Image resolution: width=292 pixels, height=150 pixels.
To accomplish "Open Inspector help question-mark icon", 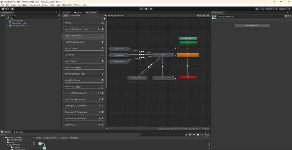I will point(286,16).
